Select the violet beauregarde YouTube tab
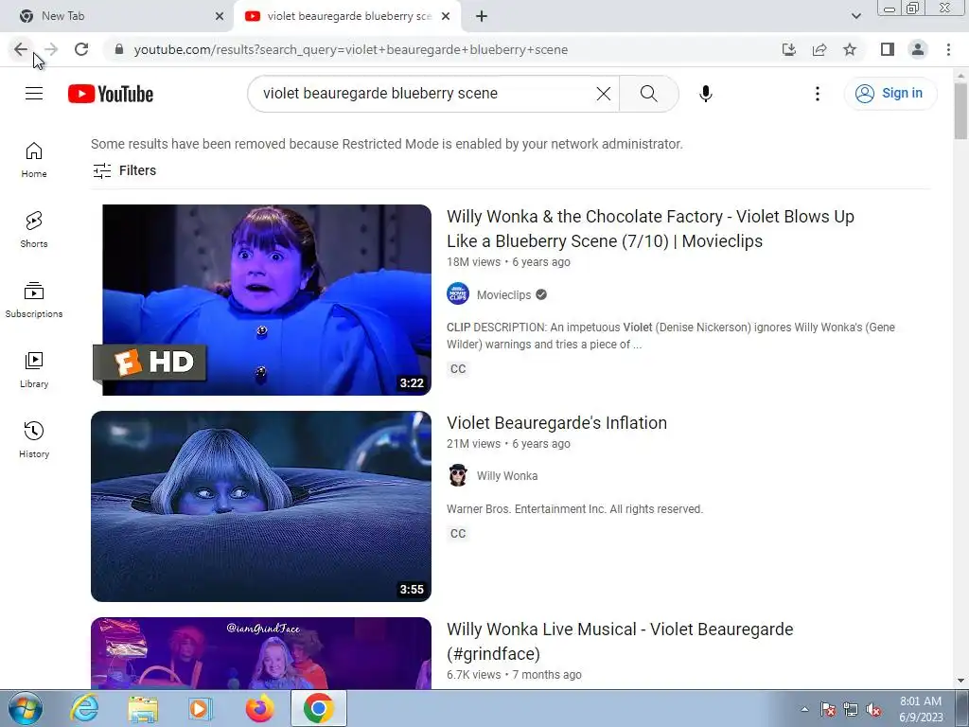The image size is (969, 727). click(x=349, y=16)
